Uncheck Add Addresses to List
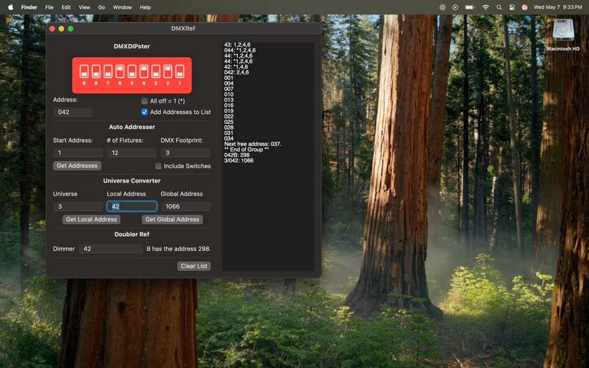The height and width of the screenshot is (368, 589). [x=144, y=112]
